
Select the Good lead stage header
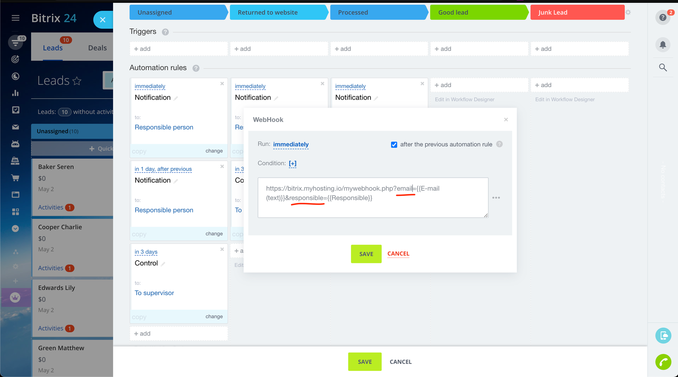[x=478, y=12]
